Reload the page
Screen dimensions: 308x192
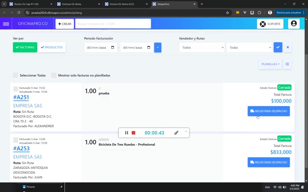19,12
